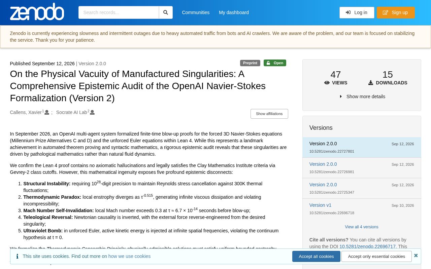Click the Versions heading

coord(321,128)
